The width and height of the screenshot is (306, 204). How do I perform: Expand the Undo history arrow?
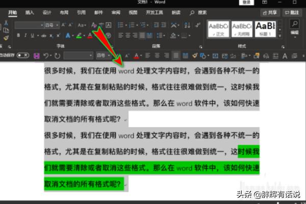pos(50,56)
